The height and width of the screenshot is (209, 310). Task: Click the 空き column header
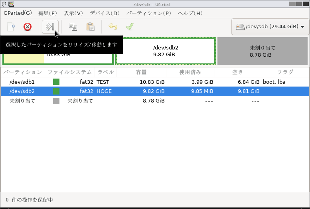(x=238, y=72)
